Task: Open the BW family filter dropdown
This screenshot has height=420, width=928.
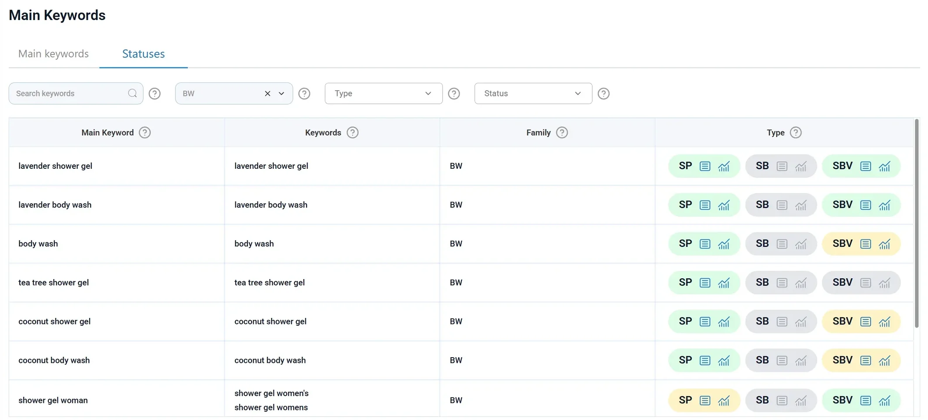Action: 282,93
